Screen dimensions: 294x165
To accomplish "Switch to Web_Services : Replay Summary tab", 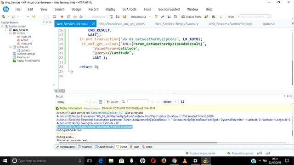I will (176, 24).
